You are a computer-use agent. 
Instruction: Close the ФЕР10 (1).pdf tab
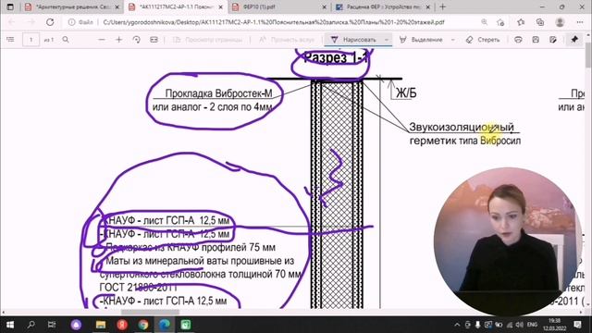[324, 7]
